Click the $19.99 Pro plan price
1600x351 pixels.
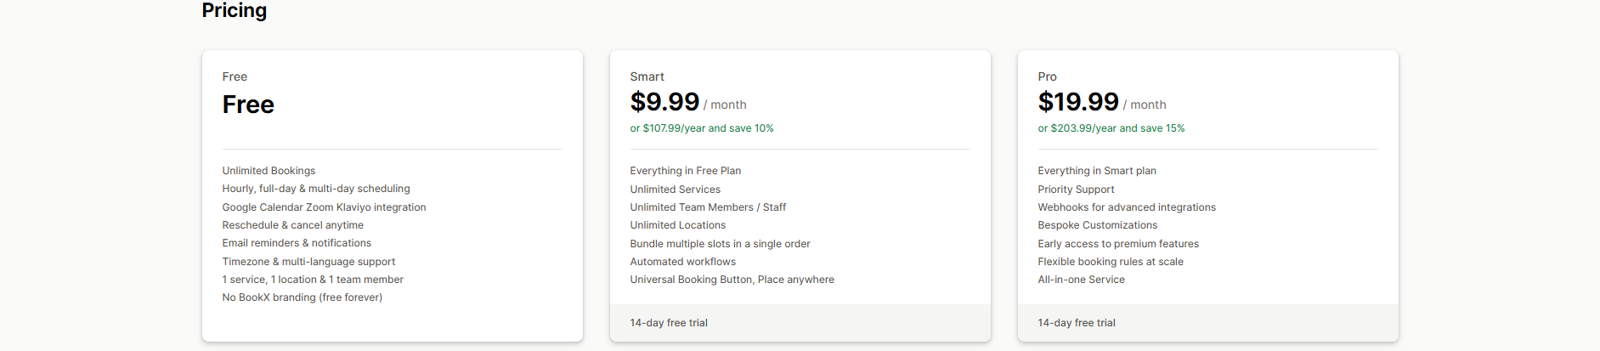[1078, 102]
